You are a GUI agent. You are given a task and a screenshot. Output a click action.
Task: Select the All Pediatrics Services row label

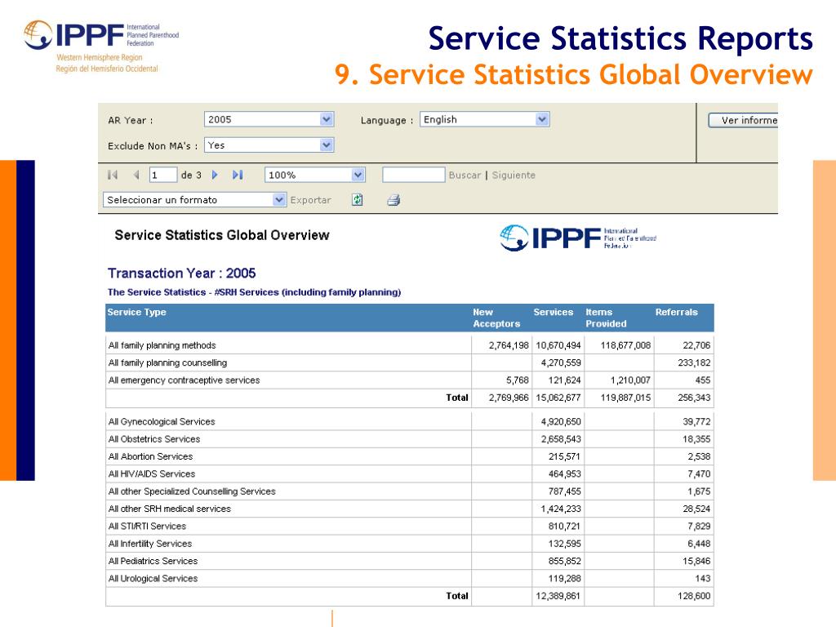(x=153, y=561)
